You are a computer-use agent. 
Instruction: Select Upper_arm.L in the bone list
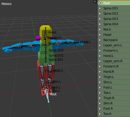[114, 45]
